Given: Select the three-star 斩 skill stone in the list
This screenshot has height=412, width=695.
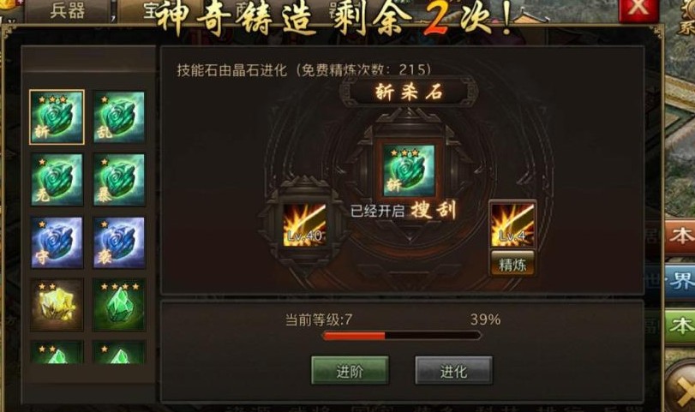Looking at the screenshot, I should (57, 117).
